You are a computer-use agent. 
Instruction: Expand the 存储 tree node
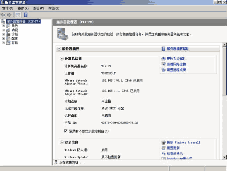[3, 43]
